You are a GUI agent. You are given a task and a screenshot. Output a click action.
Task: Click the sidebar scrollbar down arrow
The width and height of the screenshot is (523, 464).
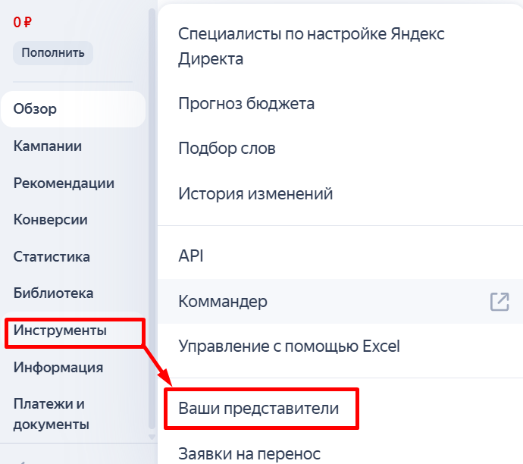pos(152,437)
